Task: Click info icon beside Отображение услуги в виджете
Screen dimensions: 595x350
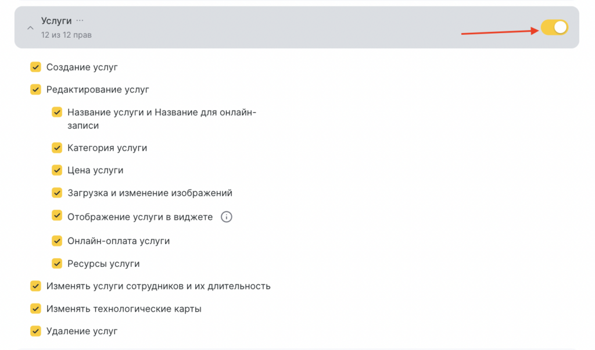Action: pos(227,217)
